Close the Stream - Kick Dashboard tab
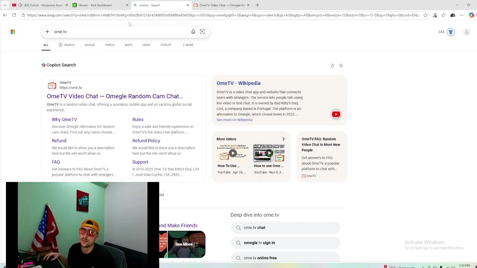 127,5
